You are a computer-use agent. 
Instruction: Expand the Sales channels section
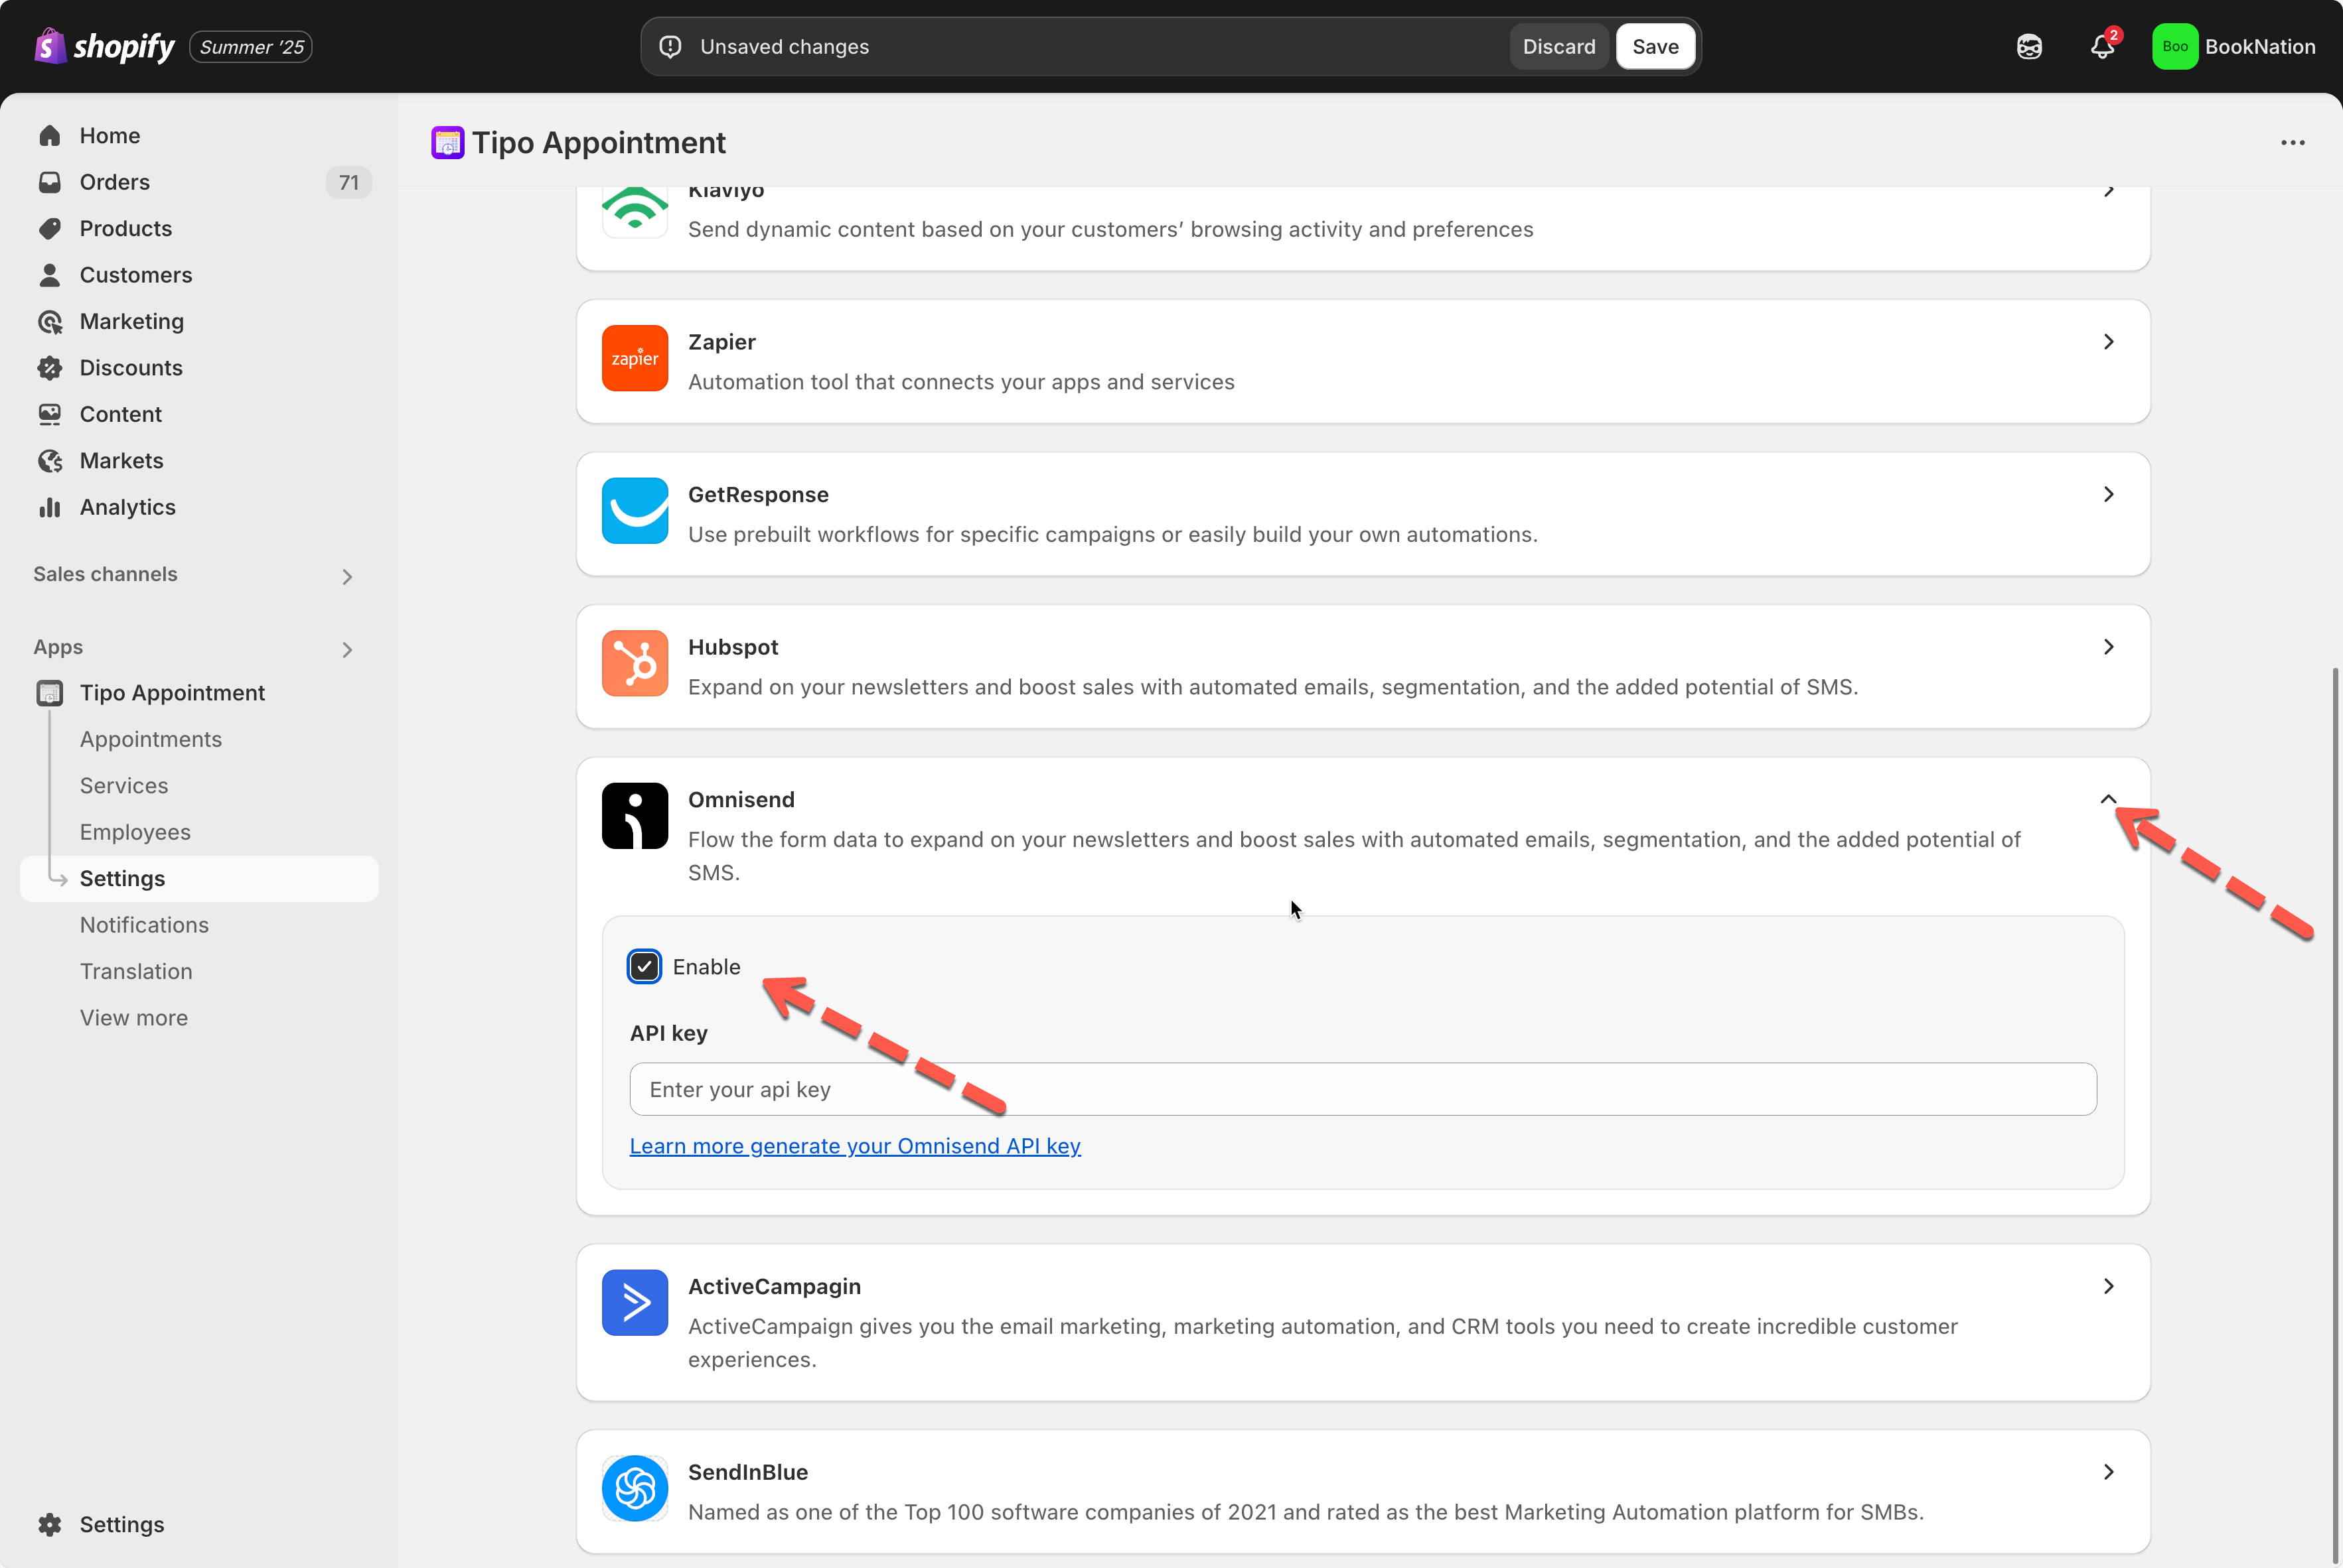347,577
